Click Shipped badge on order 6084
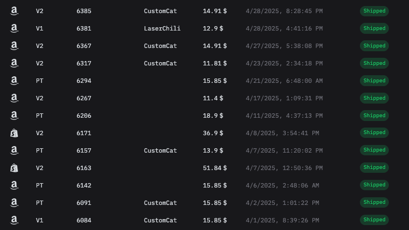The height and width of the screenshot is (230, 409). click(374, 220)
